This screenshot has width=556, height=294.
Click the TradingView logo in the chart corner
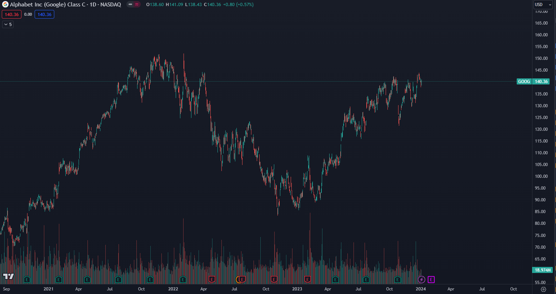point(9,277)
